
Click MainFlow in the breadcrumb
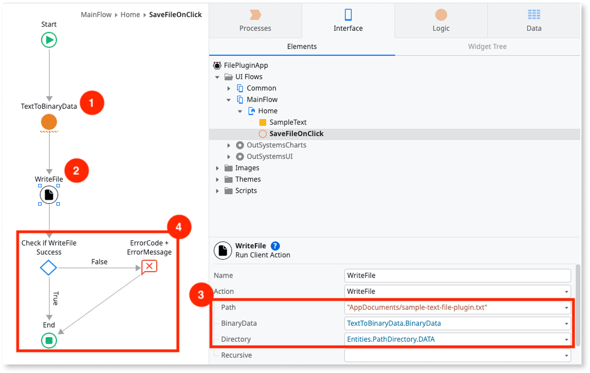(x=95, y=15)
